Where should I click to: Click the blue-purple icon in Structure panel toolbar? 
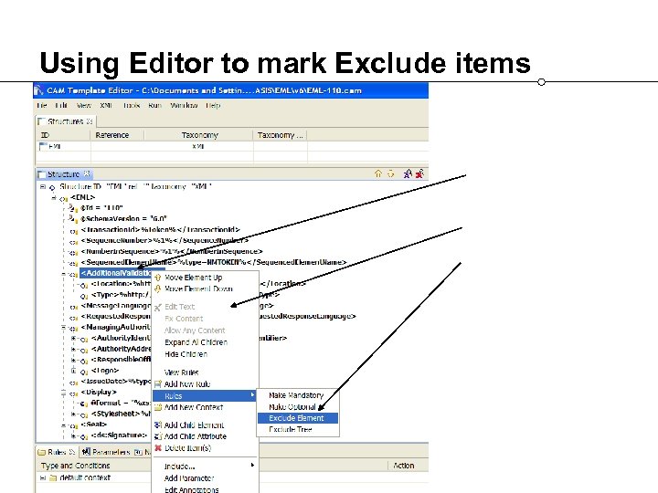tap(408, 173)
